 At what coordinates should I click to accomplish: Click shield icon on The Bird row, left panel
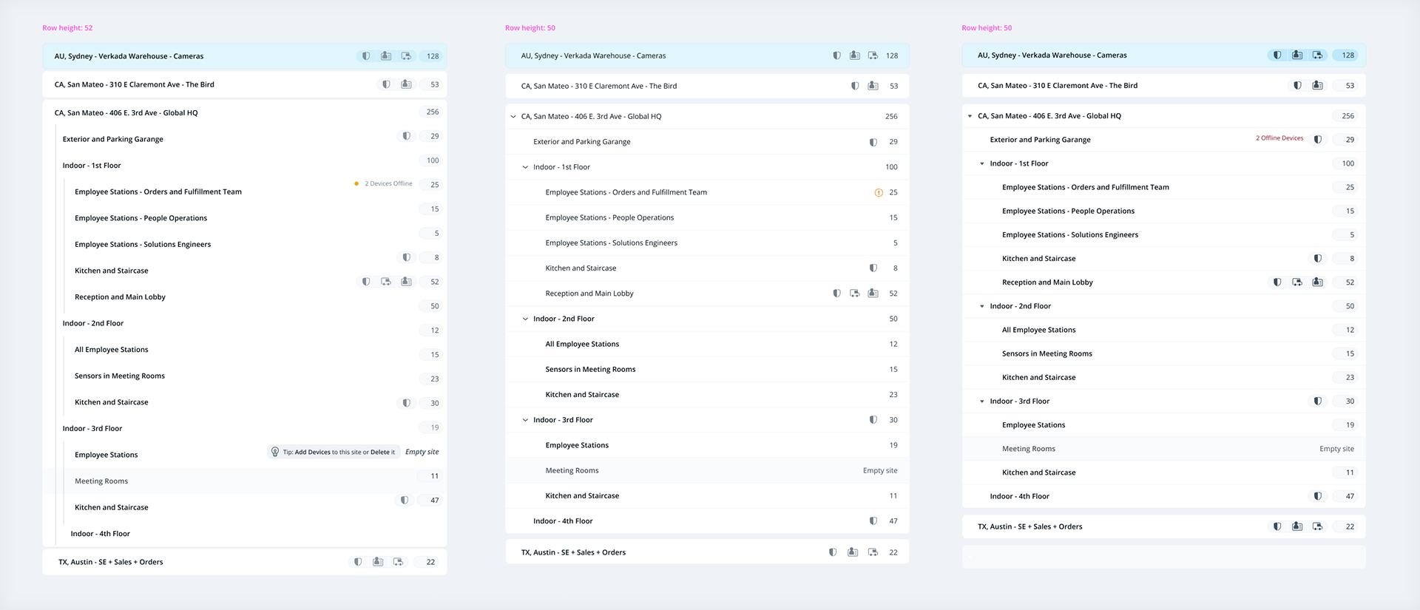pos(386,84)
